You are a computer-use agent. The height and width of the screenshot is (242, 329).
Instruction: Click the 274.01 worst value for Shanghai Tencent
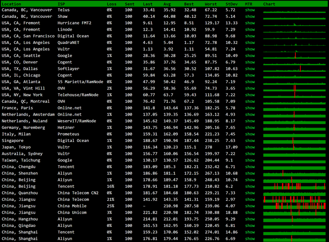(x=212, y=232)
